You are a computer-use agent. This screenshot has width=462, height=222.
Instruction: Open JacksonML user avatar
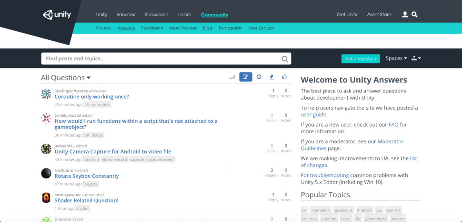(x=46, y=148)
